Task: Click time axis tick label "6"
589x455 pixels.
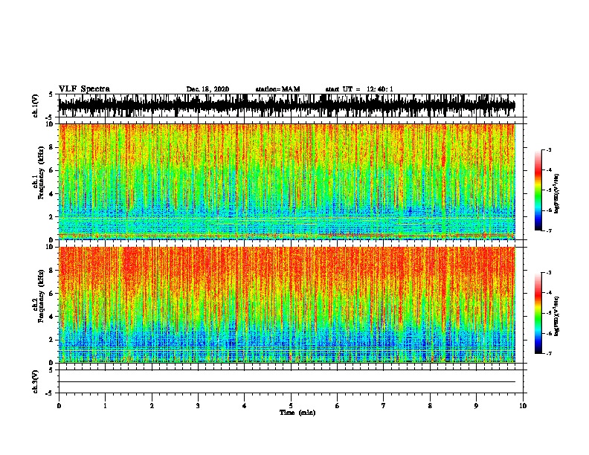Action: pos(338,406)
